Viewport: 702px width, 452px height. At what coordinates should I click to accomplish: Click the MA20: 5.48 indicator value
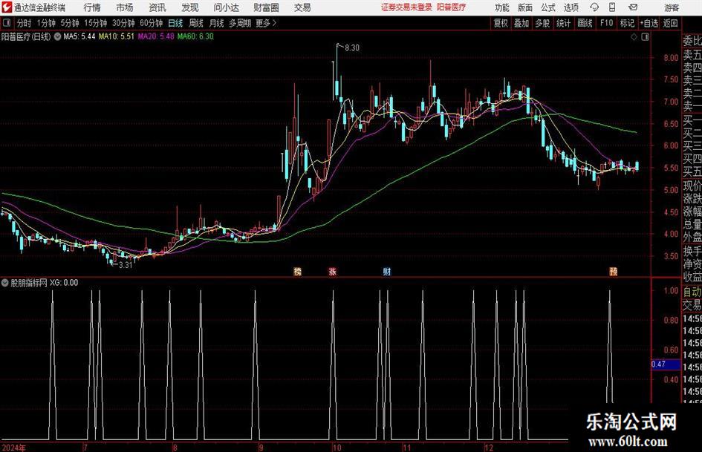[156, 36]
